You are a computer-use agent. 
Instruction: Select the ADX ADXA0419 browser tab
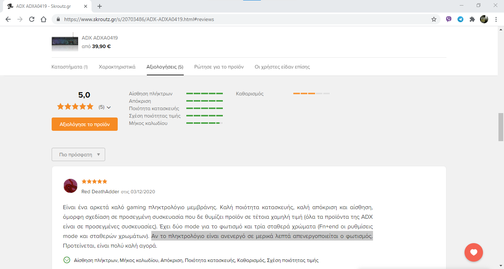coord(48,6)
